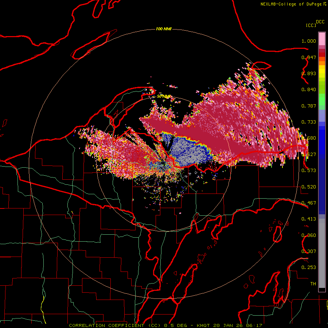Click the 0.413 scale value
Viewport: 328px width, 328px height.
309,219
